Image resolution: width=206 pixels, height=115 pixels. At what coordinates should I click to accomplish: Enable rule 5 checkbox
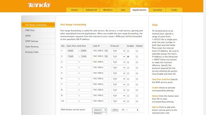(x=128, y=73)
